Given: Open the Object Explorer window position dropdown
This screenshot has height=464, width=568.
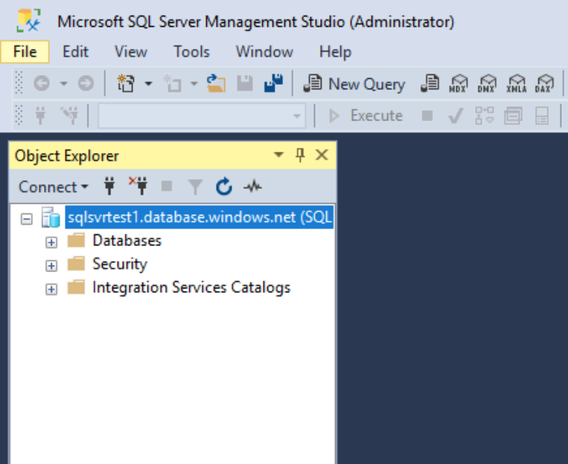Looking at the screenshot, I should pyautogui.click(x=278, y=155).
